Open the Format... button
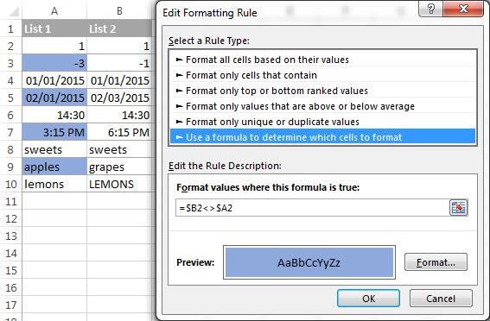Image resolution: width=490 pixels, height=321 pixels. [436, 262]
